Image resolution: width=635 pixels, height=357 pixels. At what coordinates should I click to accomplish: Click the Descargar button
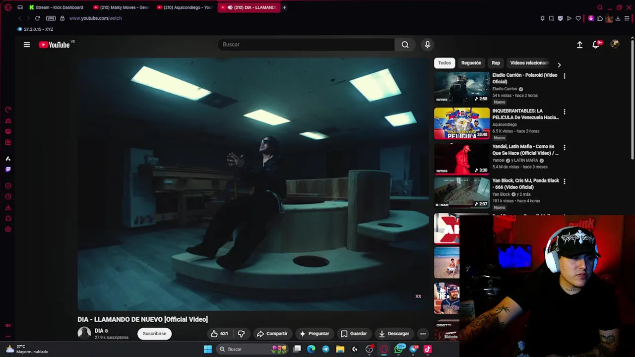click(394, 334)
